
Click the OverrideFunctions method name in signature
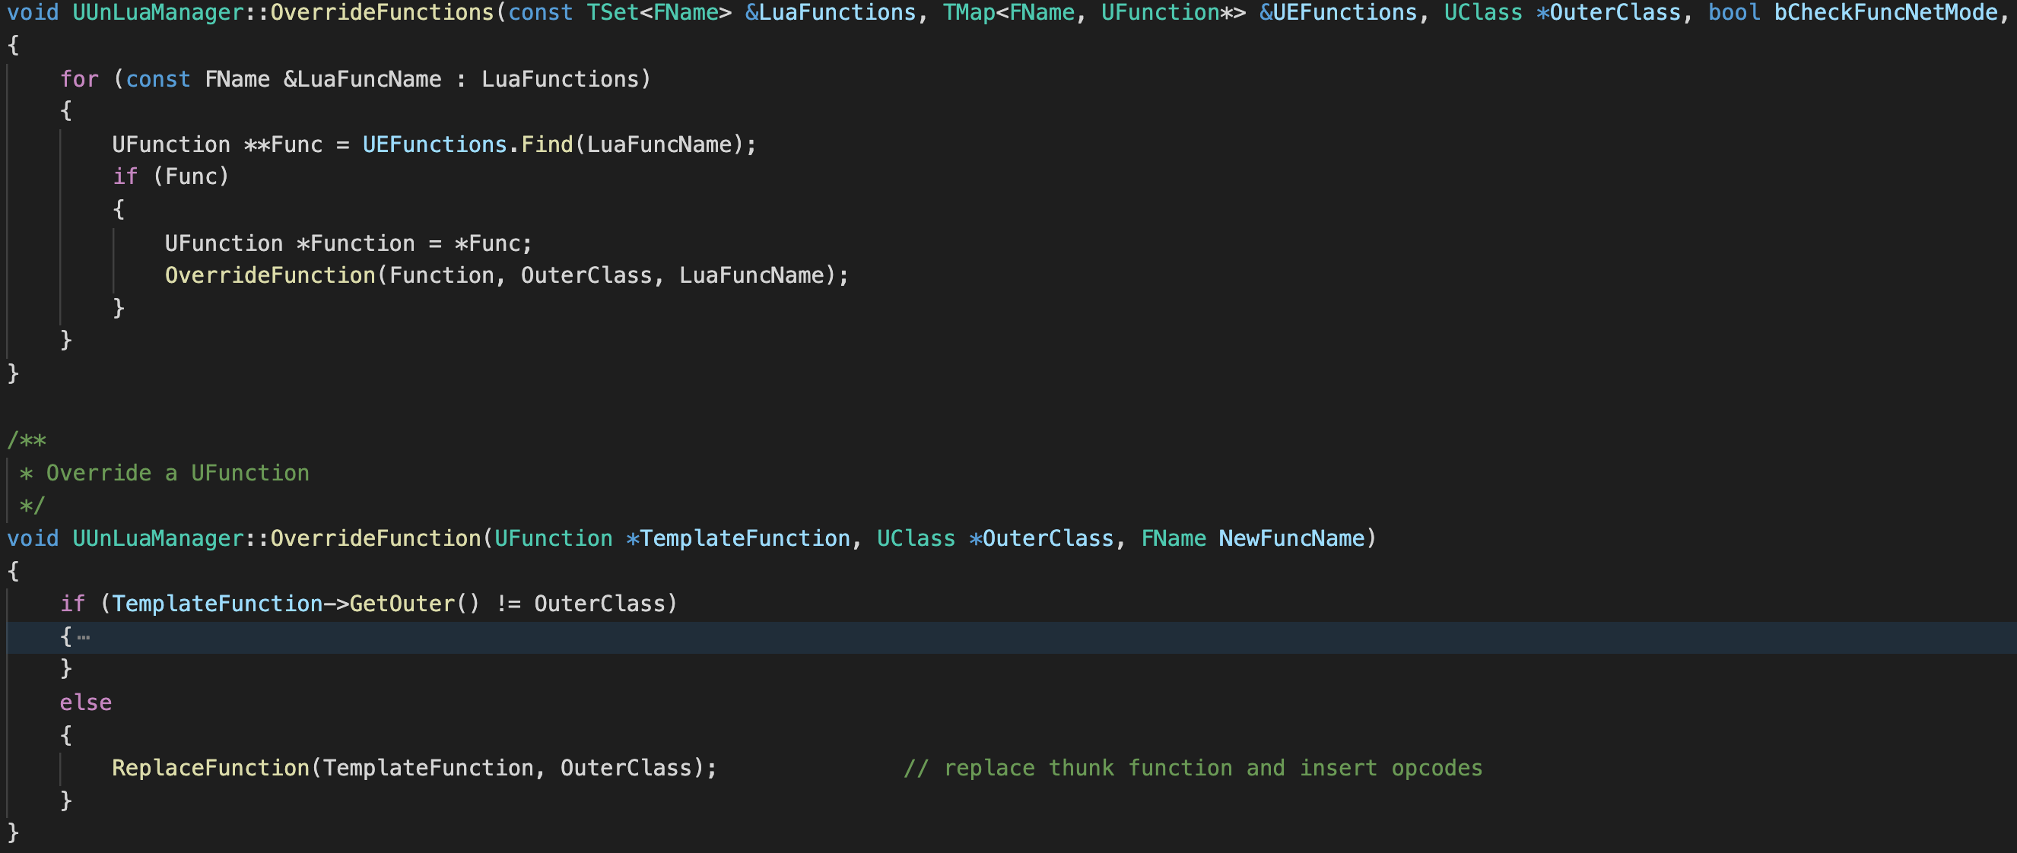(381, 12)
